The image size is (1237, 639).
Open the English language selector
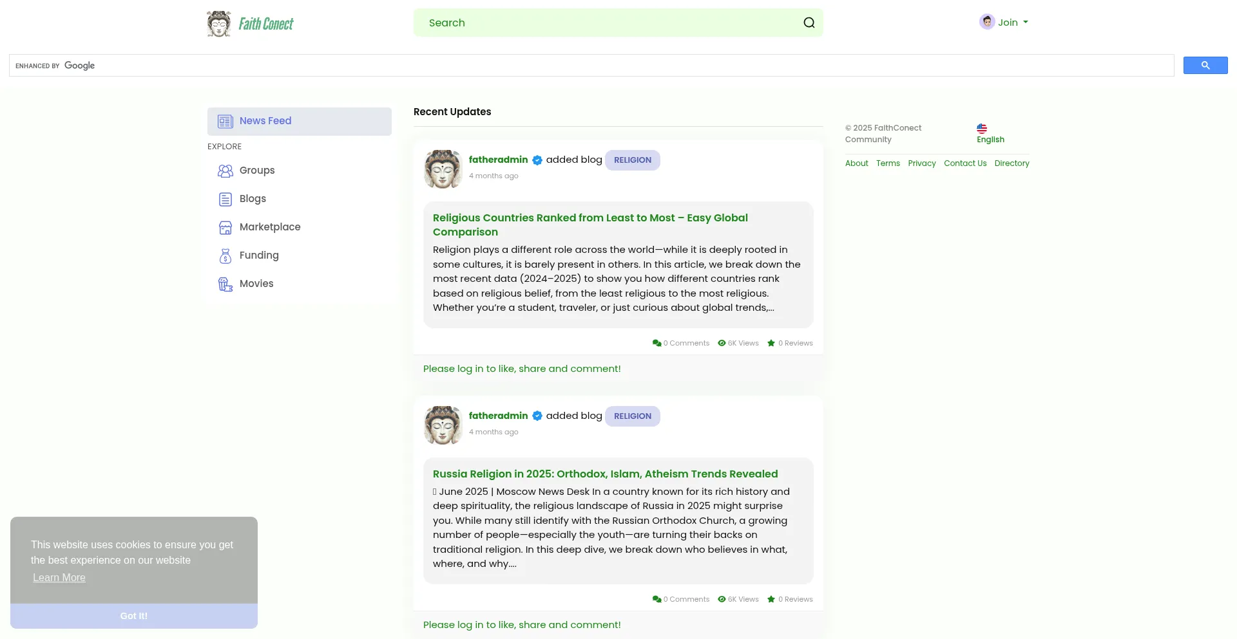coord(990,134)
